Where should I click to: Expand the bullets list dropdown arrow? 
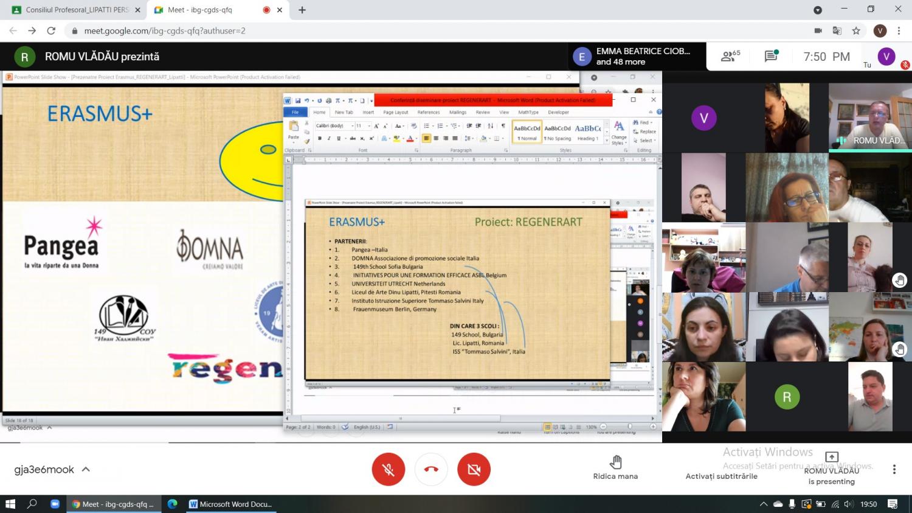click(x=433, y=126)
